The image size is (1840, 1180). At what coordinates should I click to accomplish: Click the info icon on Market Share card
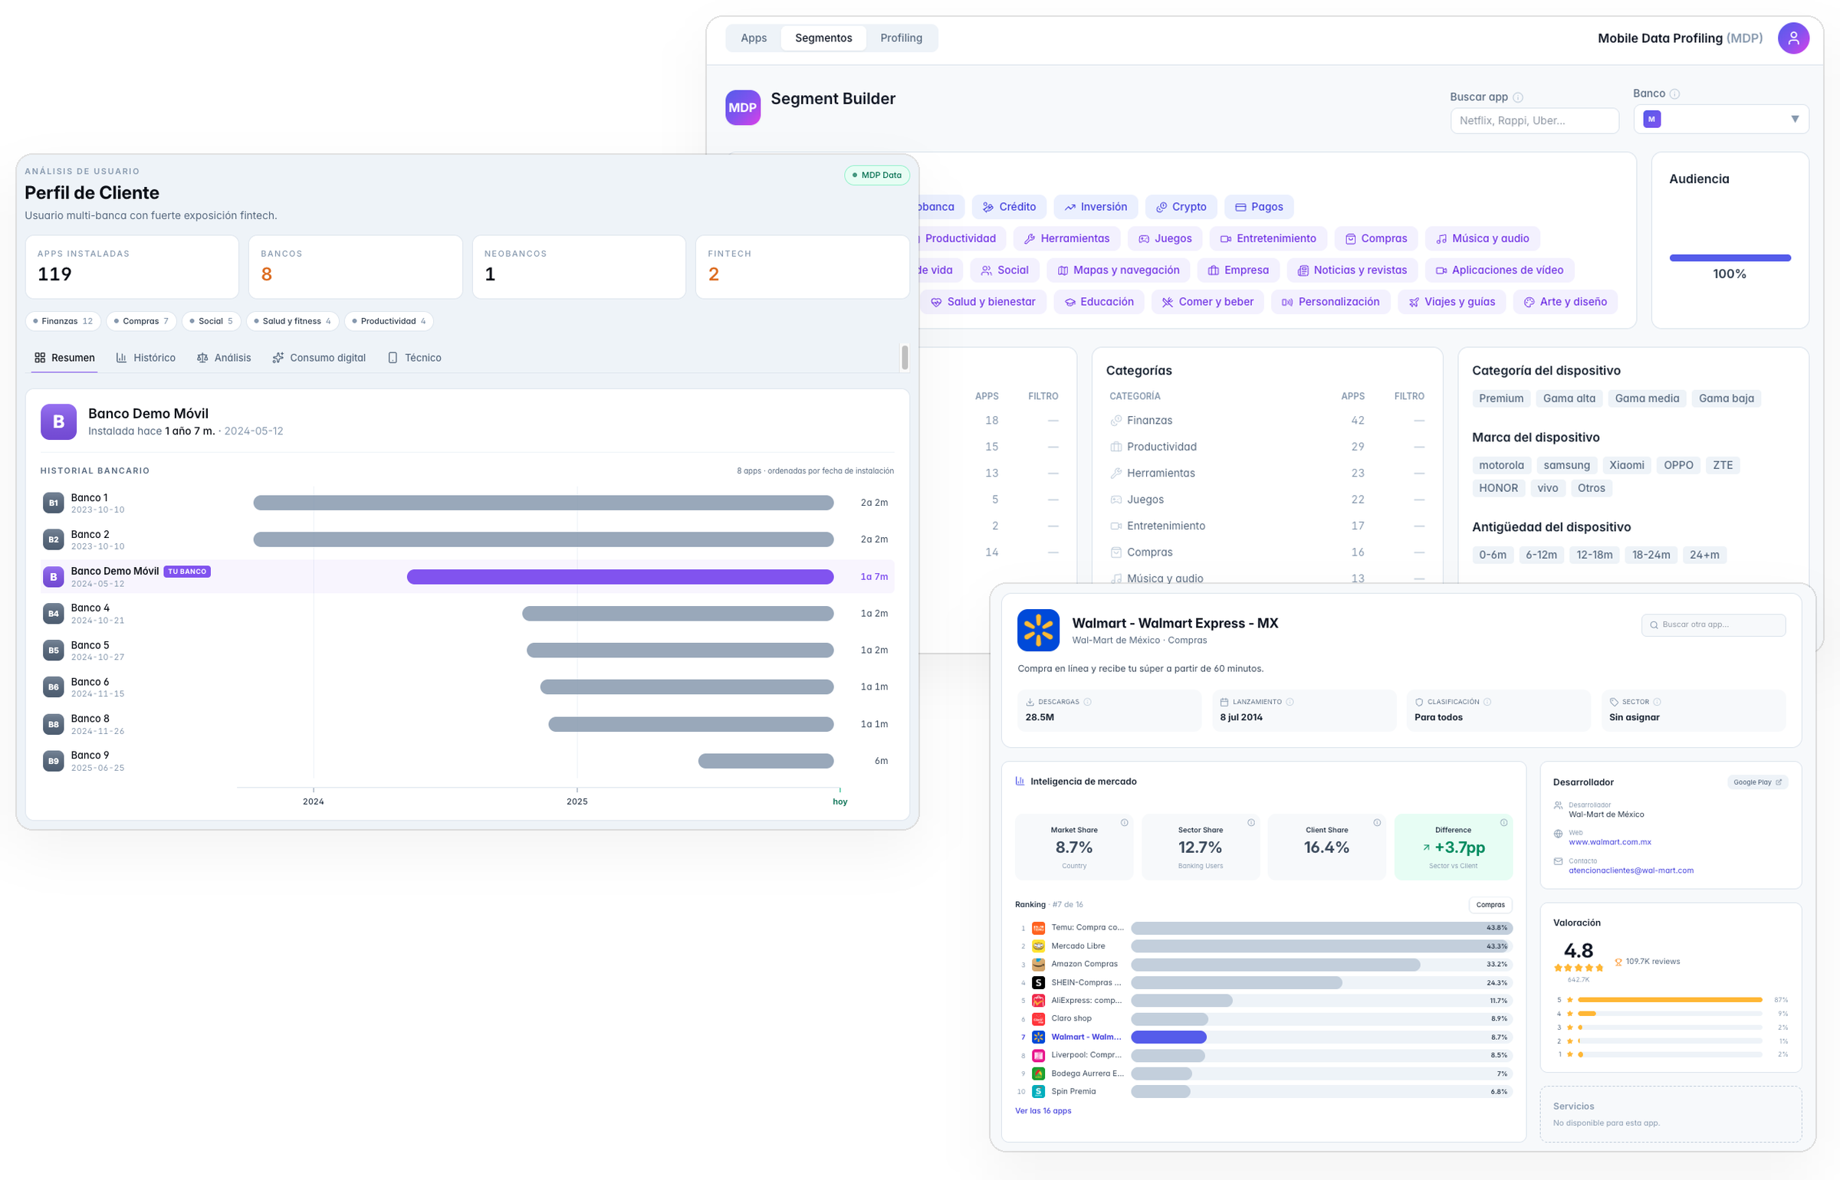point(1124,823)
